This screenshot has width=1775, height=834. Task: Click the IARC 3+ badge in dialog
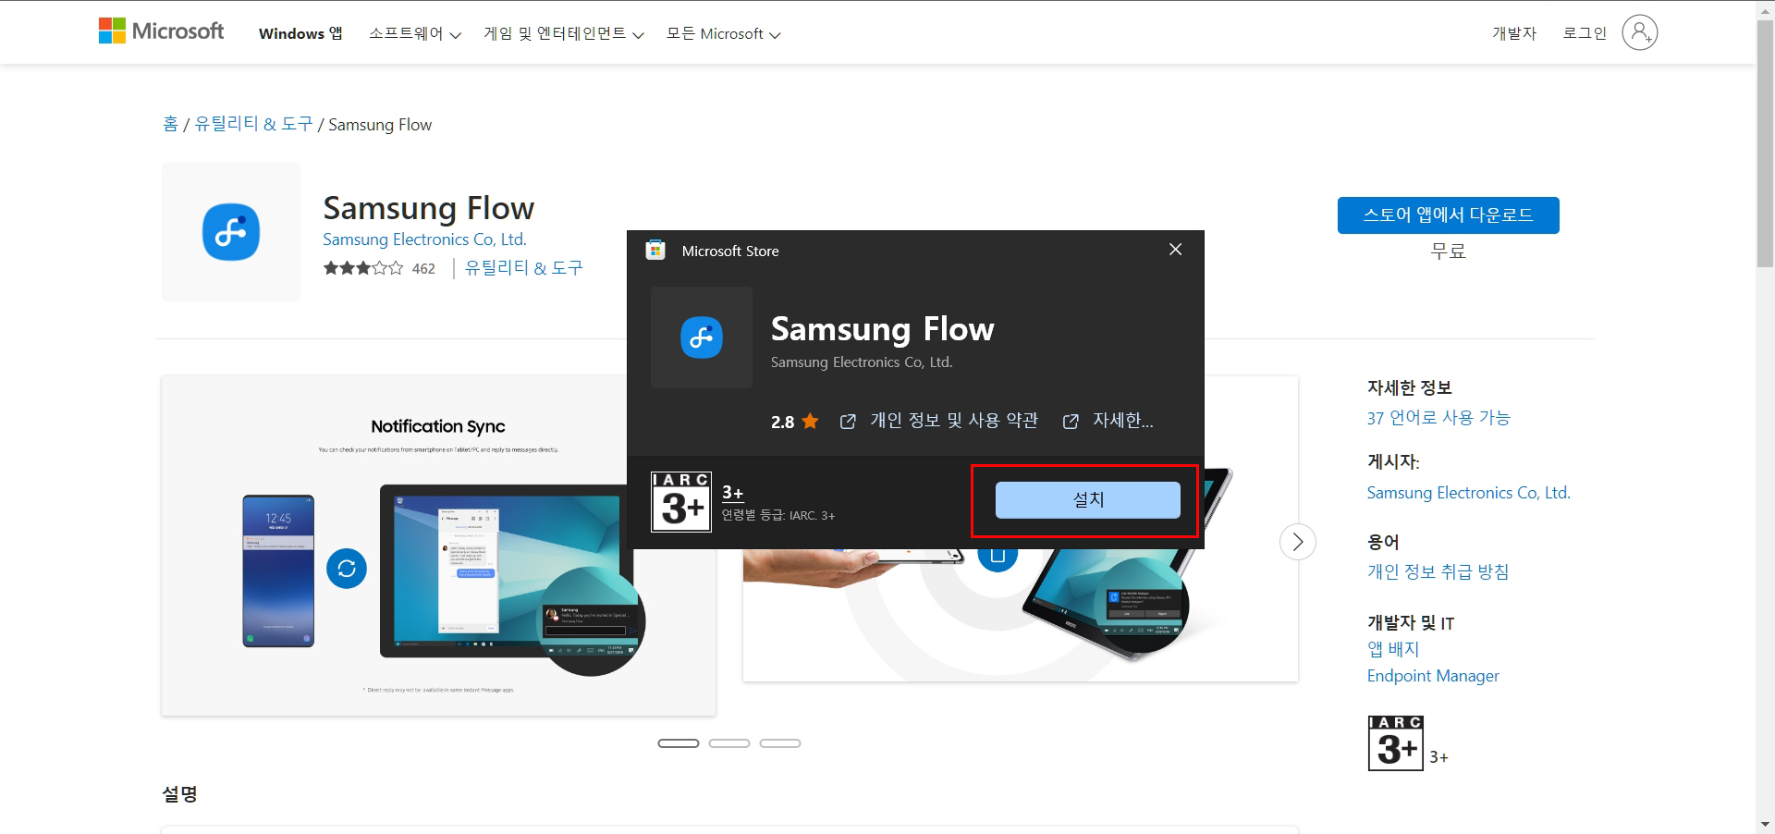681,502
